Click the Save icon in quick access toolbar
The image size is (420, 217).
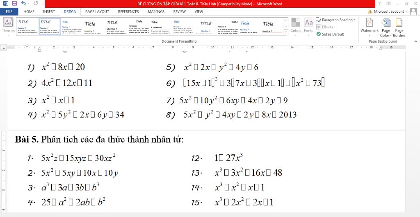click(x=14, y=3)
